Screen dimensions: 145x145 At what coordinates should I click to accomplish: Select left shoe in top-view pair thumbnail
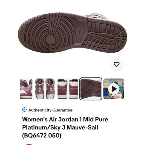(40, 89)
